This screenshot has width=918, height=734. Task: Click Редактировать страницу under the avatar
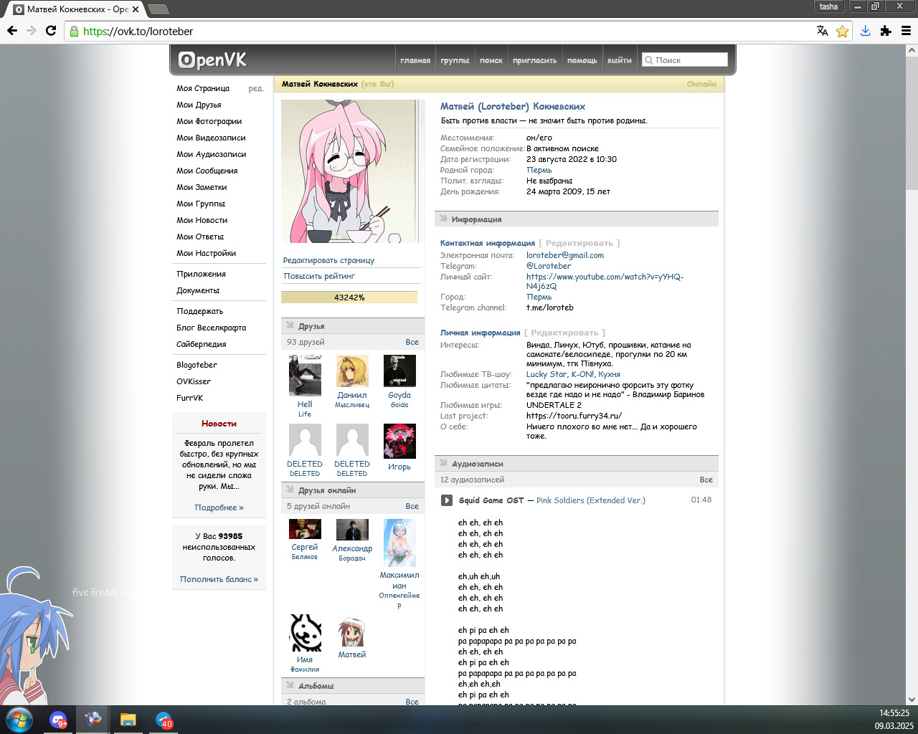coord(329,260)
